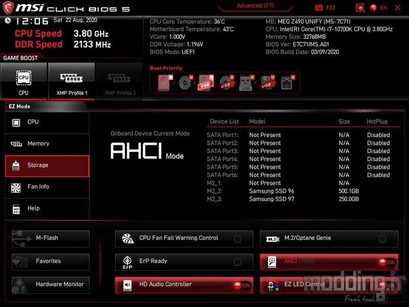Select the USB key boot device icon
The image size is (409, 307).
[x=246, y=83]
